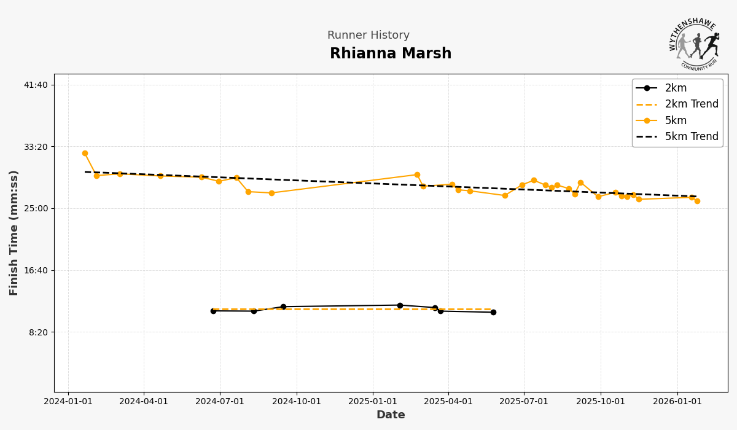Click the final 2km black data point

pyautogui.click(x=493, y=312)
